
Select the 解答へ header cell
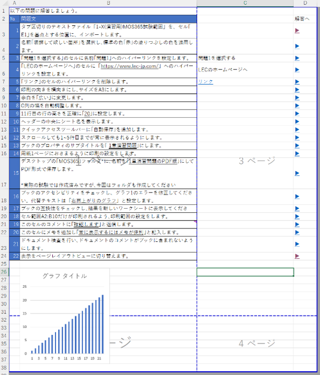[305, 19]
